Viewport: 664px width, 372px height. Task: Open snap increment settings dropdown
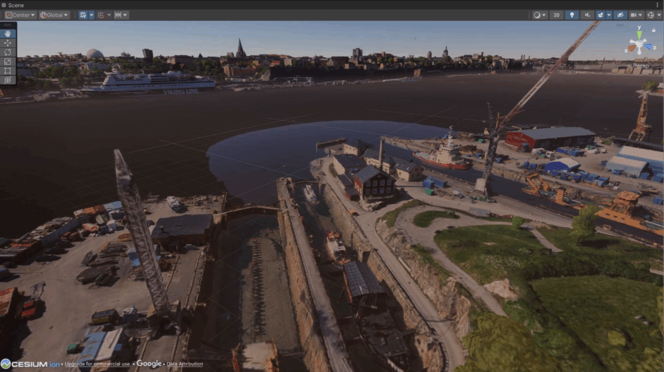[x=121, y=15]
